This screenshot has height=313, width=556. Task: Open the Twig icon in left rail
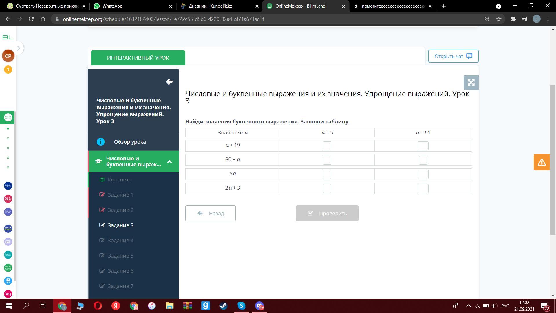coord(8,294)
